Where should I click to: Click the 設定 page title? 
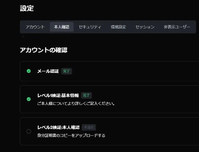(27, 8)
